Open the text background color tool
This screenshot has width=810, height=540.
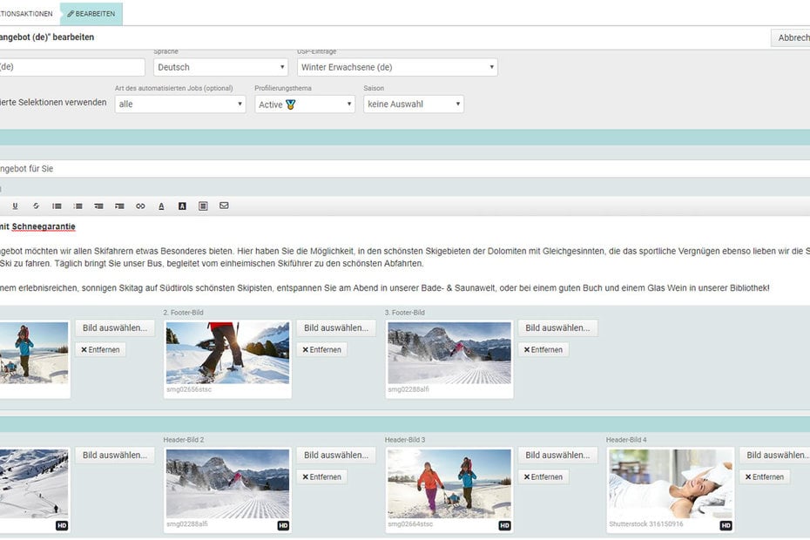tap(182, 206)
